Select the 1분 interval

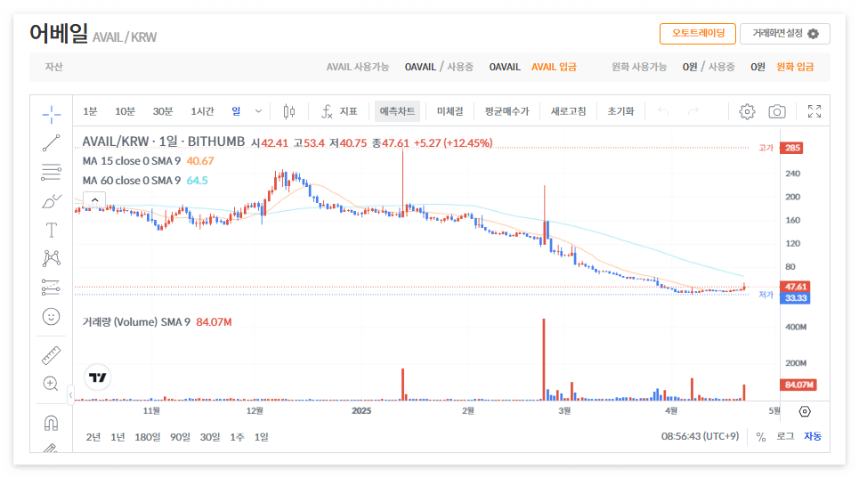[x=90, y=111]
